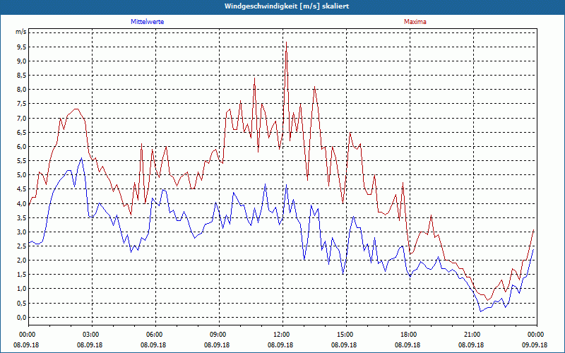Screen dimensions: 565x353
Task: Click the 15:00 time label
Action: pyautogui.click(x=346, y=335)
